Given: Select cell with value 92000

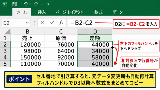Looking at the screenshot, I should point(61,57).
